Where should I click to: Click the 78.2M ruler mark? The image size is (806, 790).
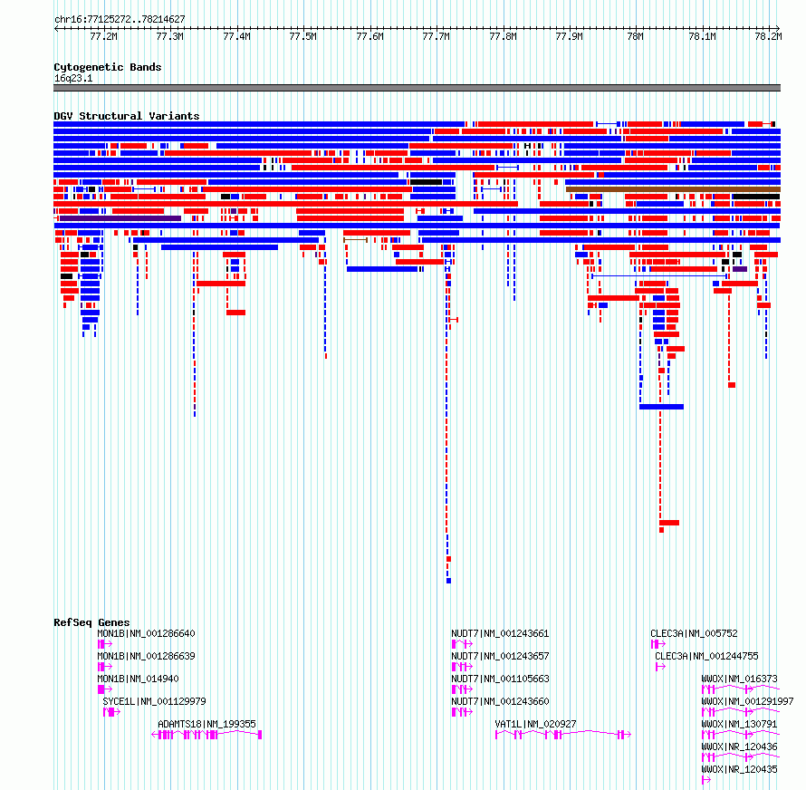point(769,36)
